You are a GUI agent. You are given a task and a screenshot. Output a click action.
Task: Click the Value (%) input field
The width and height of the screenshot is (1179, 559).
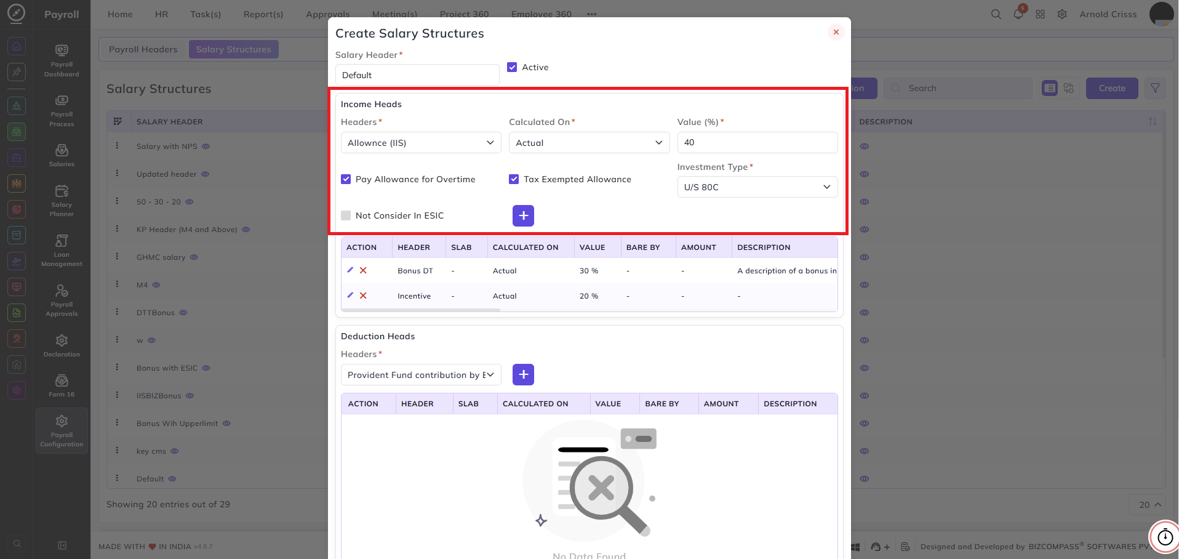coord(757,142)
